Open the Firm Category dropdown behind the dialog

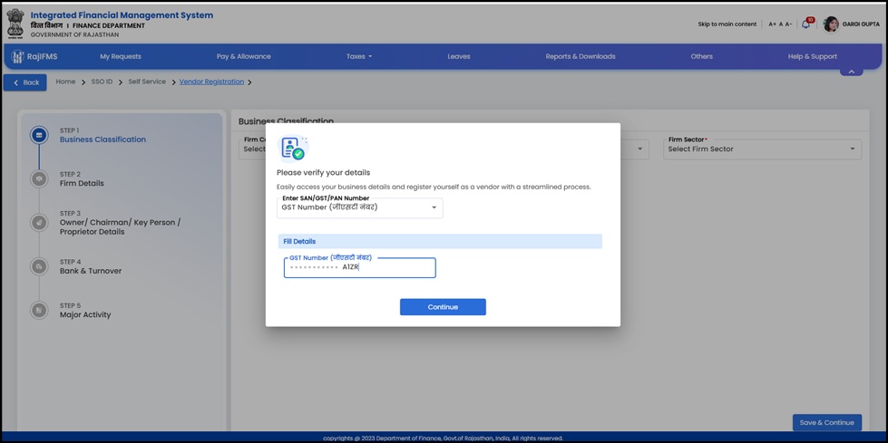(252, 149)
